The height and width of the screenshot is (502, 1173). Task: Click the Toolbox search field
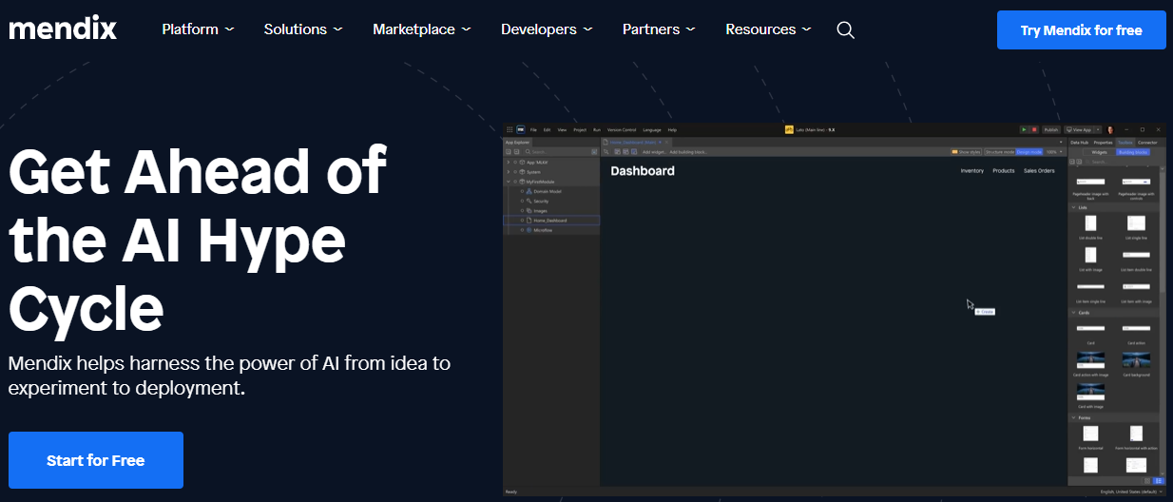[x=1122, y=162]
